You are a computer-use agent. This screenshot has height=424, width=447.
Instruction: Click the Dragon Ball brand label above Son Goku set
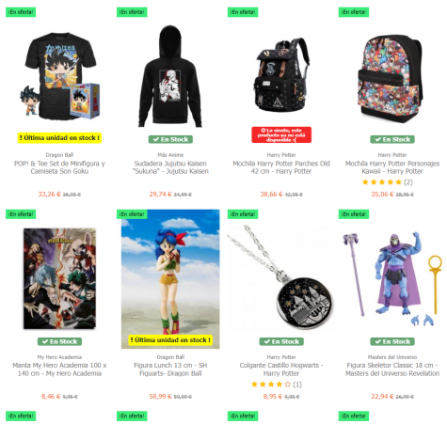[x=59, y=155]
